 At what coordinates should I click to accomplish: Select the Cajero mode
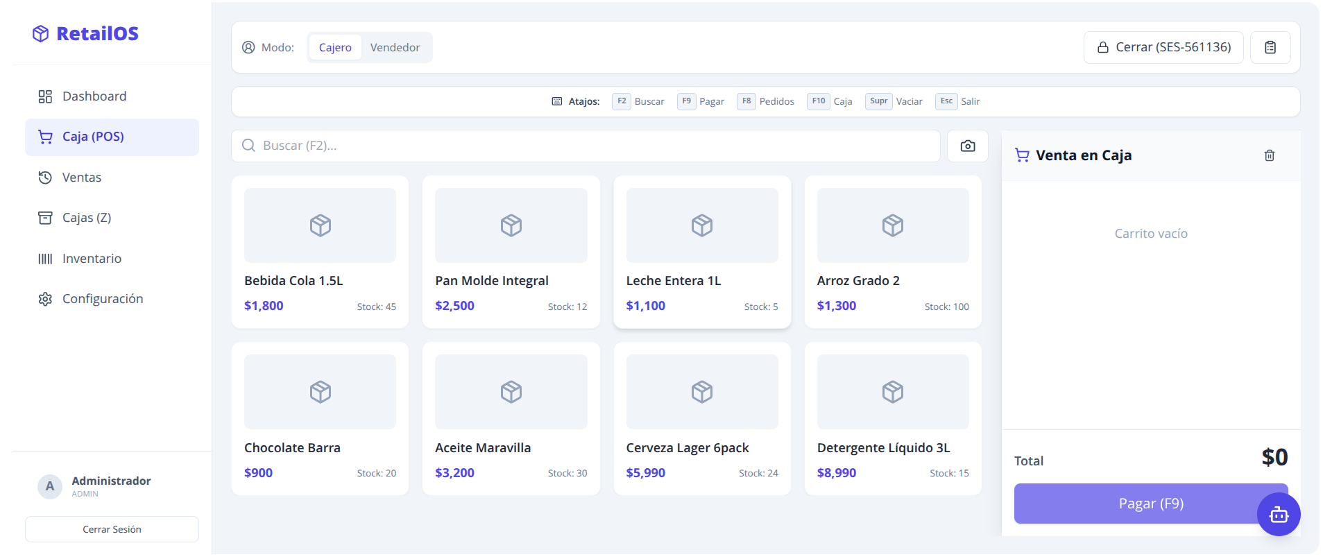(335, 47)
